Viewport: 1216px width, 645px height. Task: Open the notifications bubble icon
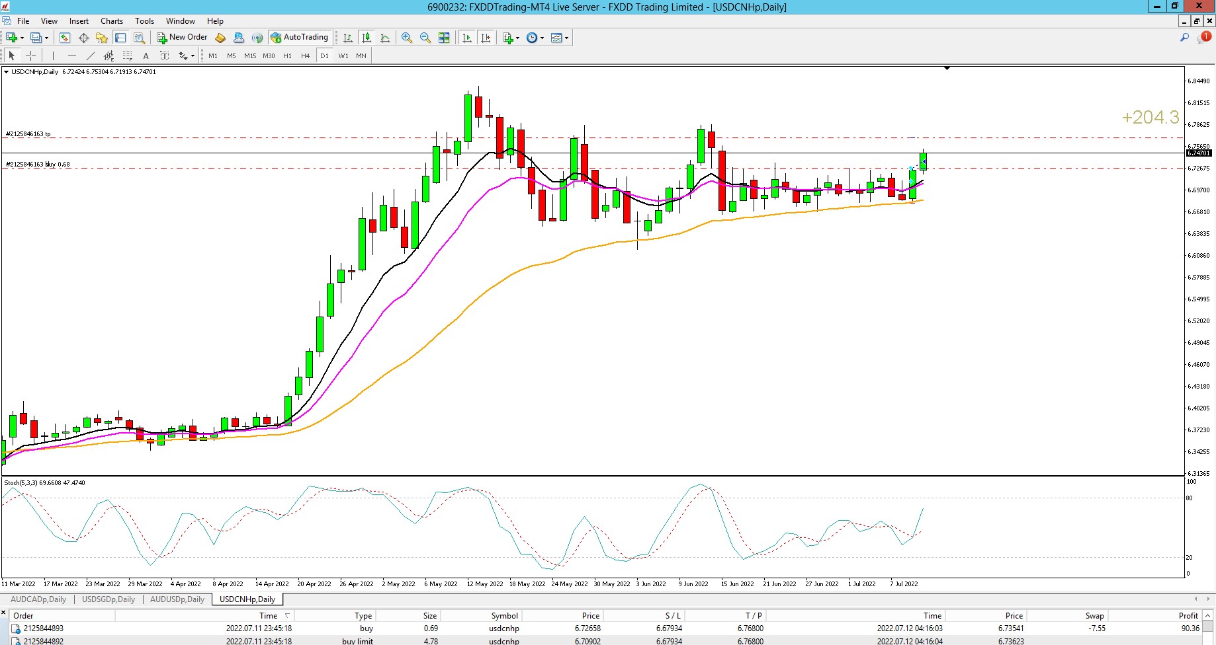point(1204,38)
